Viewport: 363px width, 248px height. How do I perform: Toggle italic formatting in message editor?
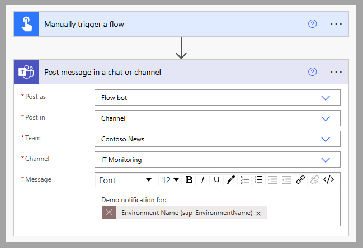click(x=202, y=180)
